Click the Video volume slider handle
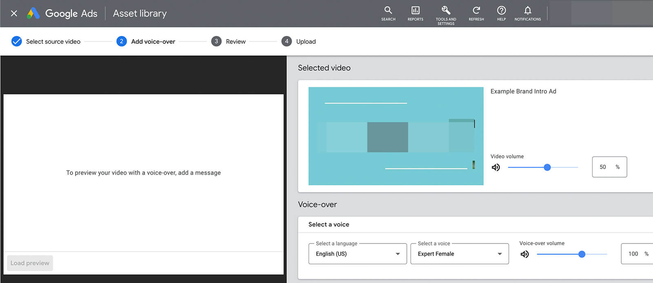This screenshot has height=283, width=653. pyautogui.click(x=547, y=167)
